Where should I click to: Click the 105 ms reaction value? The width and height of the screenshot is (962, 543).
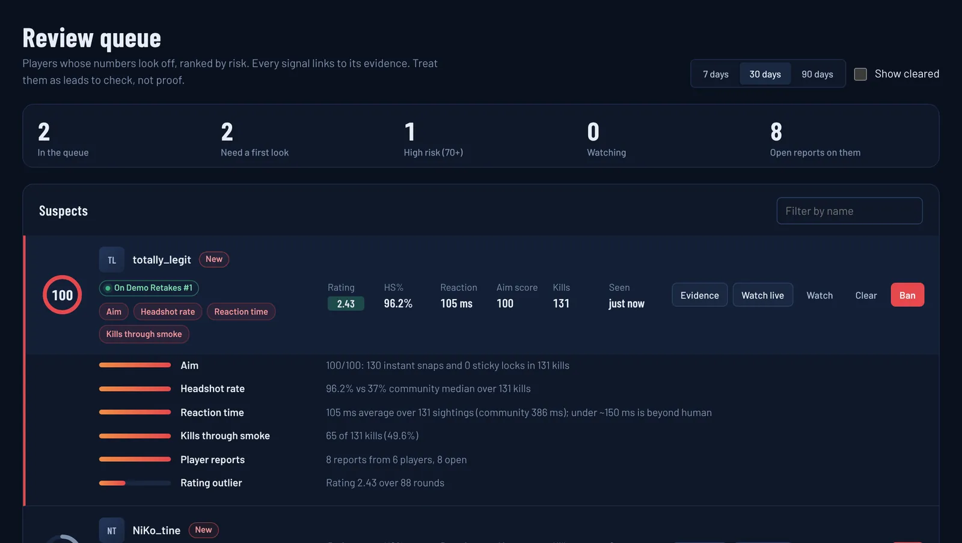(456, 304)
